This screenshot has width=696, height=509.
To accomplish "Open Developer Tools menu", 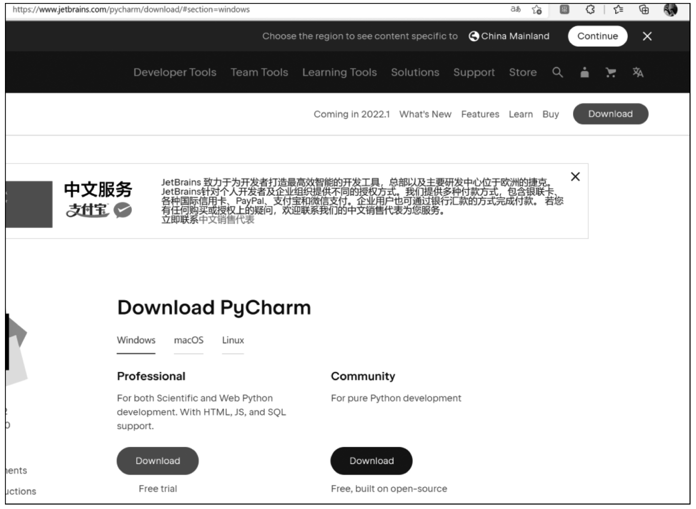I will tap(175, 72).
